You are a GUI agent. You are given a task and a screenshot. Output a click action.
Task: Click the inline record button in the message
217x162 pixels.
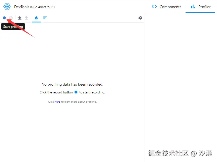76,92
